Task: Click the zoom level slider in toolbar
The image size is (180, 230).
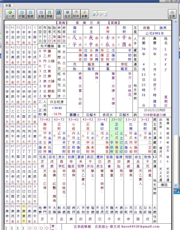Action: [99, 11]
